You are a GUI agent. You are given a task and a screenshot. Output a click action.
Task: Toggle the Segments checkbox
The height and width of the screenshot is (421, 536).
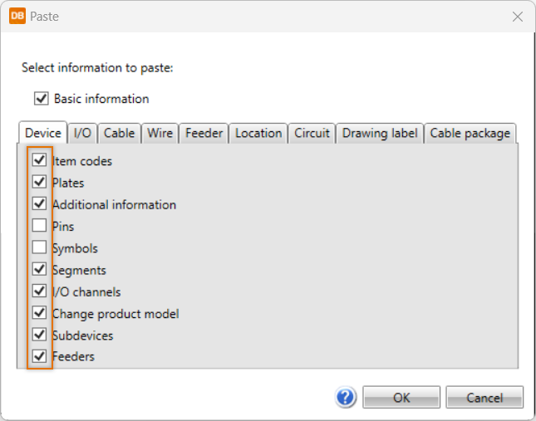39,269
